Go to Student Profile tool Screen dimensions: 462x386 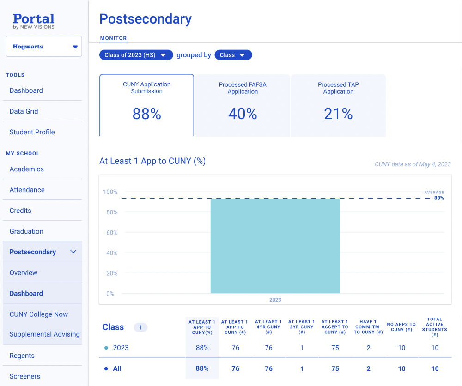pyautogui.click(x=32, y=132)
